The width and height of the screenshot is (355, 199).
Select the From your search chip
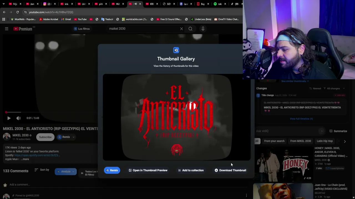tap(274, 141)
